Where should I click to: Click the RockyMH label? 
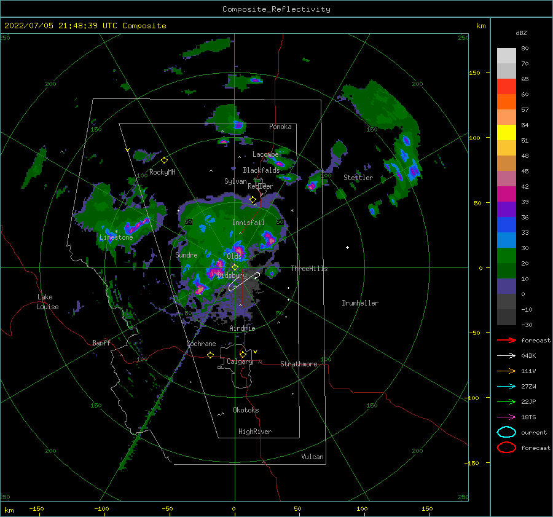click(x=162, y=172)
